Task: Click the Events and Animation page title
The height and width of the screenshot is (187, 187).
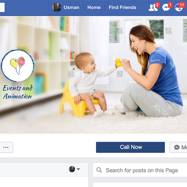Action: pos(18,92)
